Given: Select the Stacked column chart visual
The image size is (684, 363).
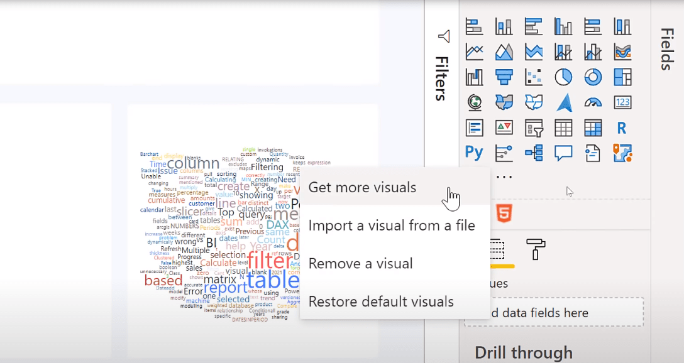Looking at the screenshot, I should click(504, 26).
